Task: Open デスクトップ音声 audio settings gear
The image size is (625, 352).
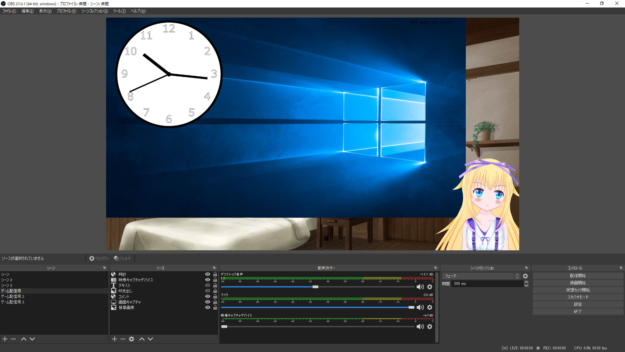Action: click(430, 287)
